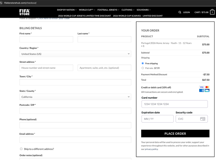Click the -$7.50 discount value

click(x=206, y=75)
